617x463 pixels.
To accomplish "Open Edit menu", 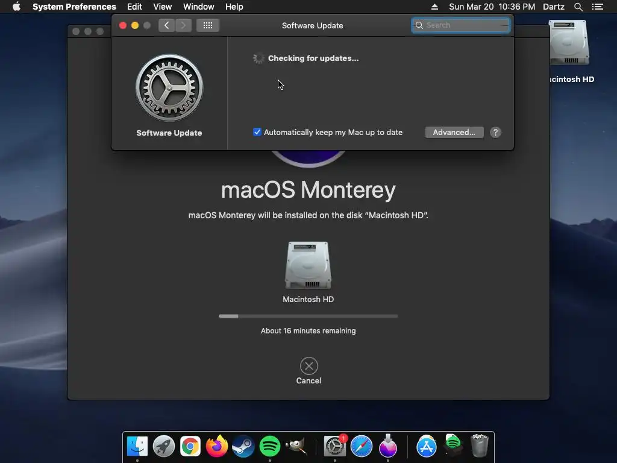I will point(134,7).
